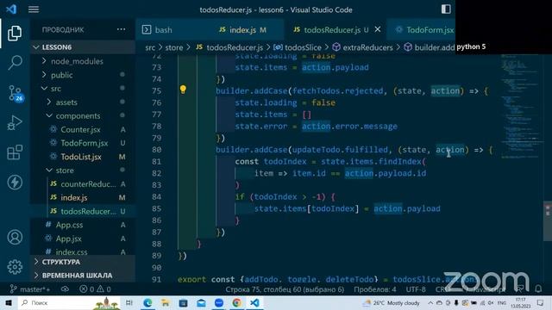Close the todosReducer.js tab
The width and height of the screenshot is (552, 310).
coord(378,29)
